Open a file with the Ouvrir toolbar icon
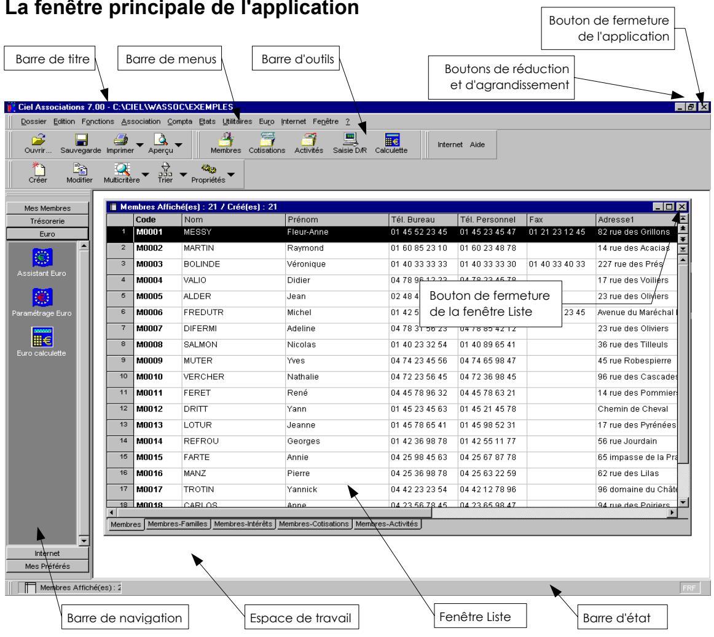Viewport: 714px width, 637px height. tap(38, 139)
